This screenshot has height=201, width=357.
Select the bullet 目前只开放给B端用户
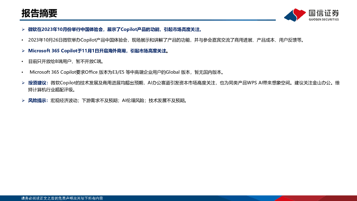[66, 61]
